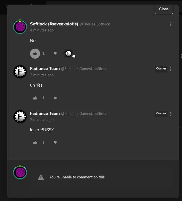The image size is (182, 201).
Task: Open options menu for "loser PUSSY." reply
Action: click(x=170, y=114)
